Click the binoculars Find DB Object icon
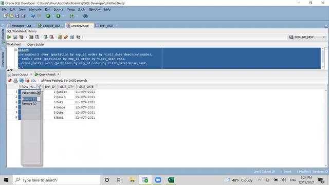This screenshot has height=185, width=329. [x=85, y=16]
